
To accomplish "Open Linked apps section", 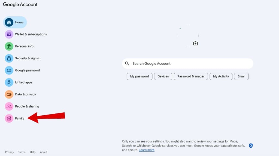I will [24, 82].
